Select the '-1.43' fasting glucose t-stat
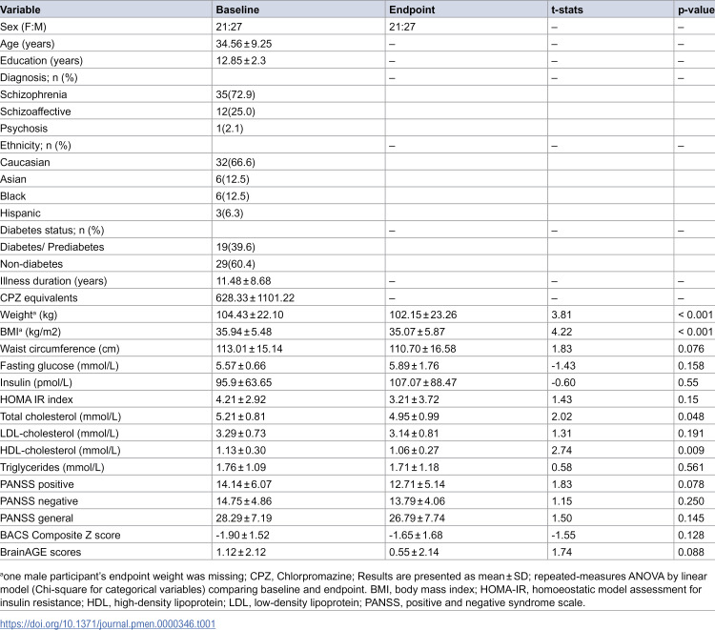 pos(563,366)
